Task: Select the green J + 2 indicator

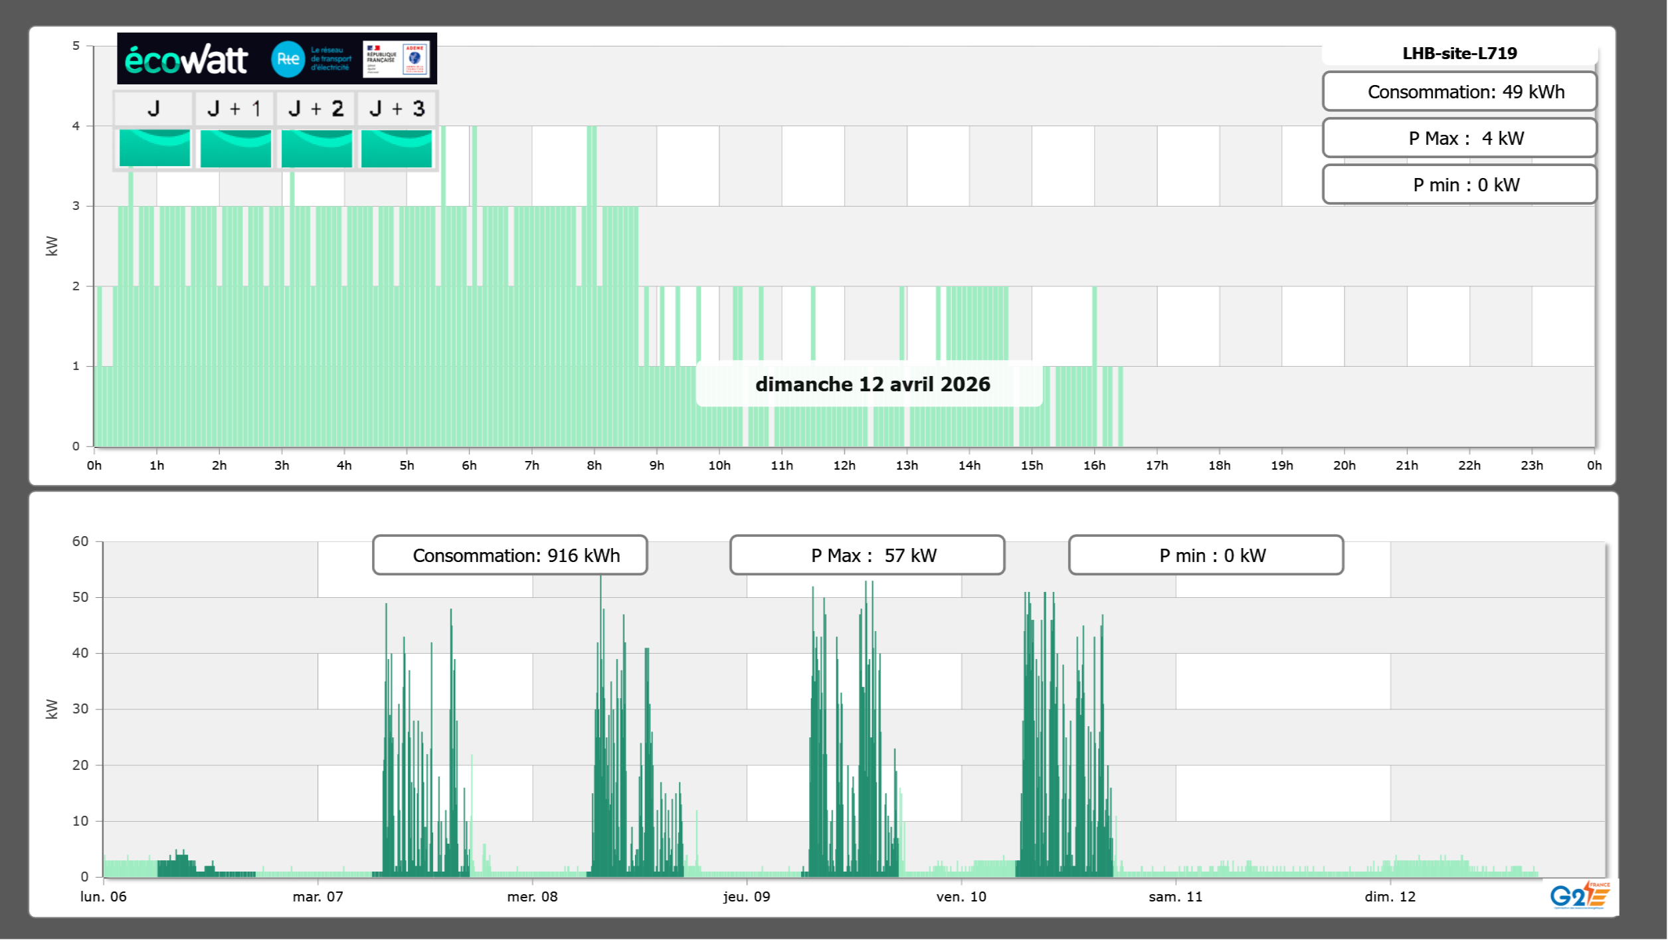Action: [316, 148]
